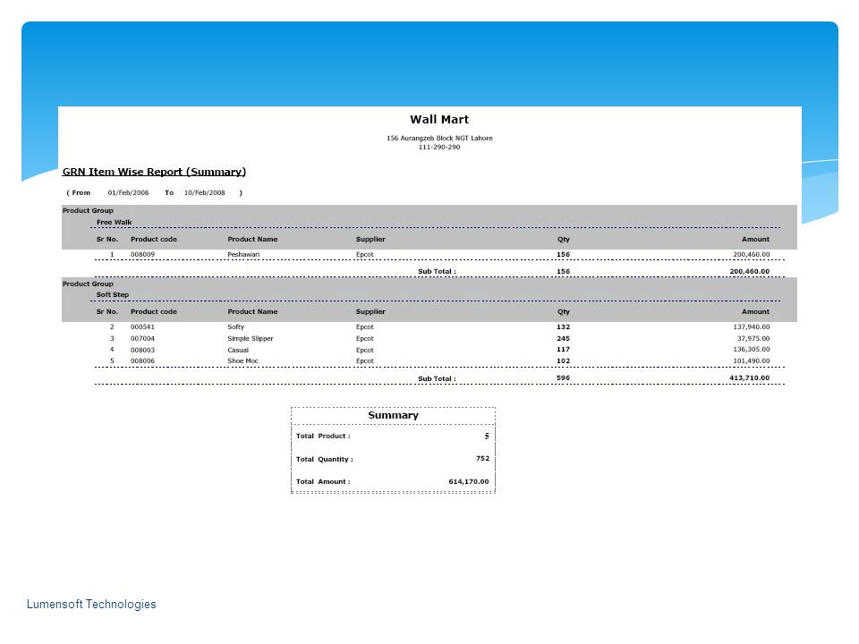Click quantity '117'
The image size is (859, 644).
point(563,350)
